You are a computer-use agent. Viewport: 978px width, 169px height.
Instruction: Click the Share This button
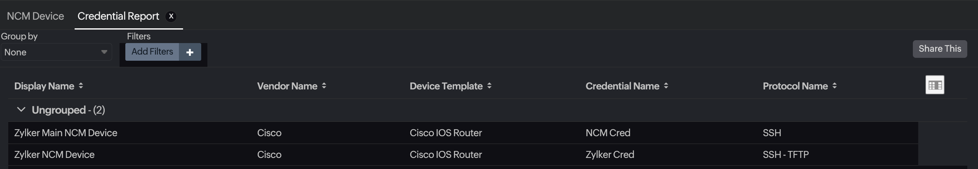coord(940,49)
